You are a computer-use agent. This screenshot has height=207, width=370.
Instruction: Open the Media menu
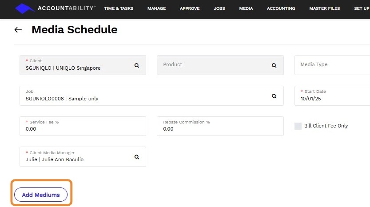click(x=246, y=8)
